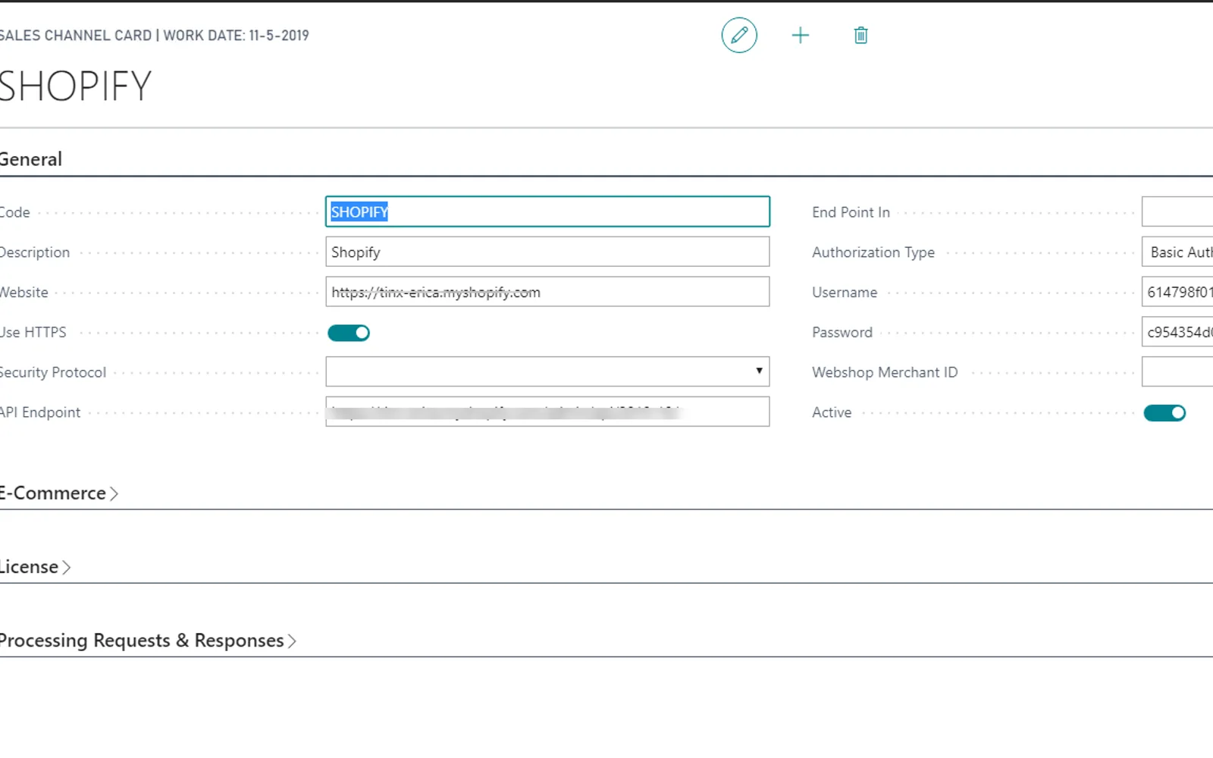Click the Active label

[x=832, y=412]
